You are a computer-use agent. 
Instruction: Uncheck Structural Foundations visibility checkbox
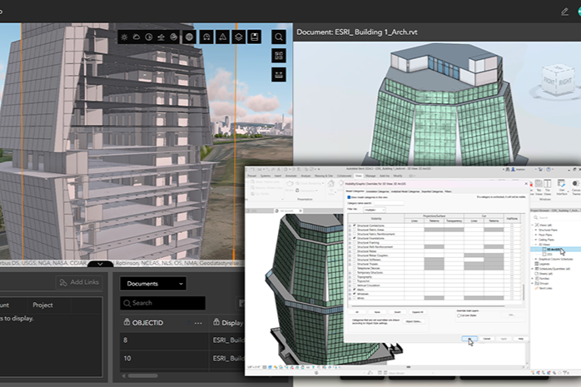(x=355, y=238)
